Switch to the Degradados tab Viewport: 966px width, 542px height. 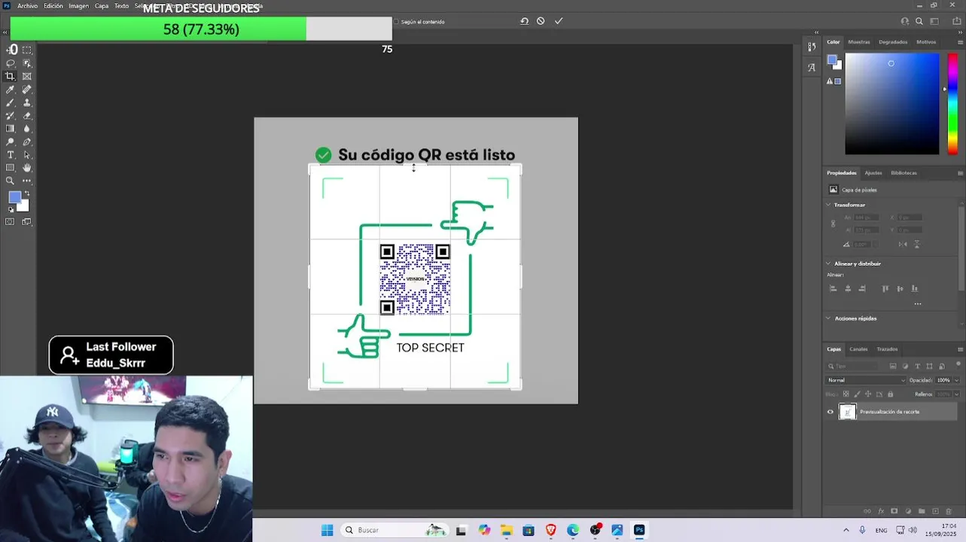893,42
